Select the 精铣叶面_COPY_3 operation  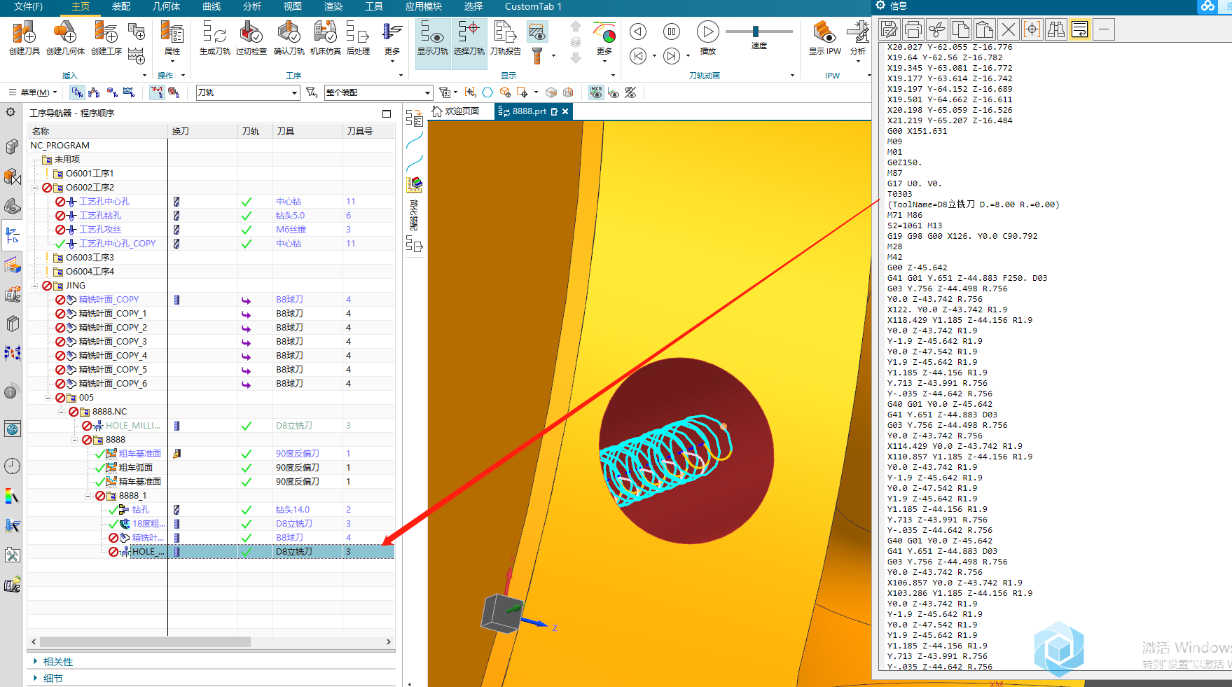[113, 342]
